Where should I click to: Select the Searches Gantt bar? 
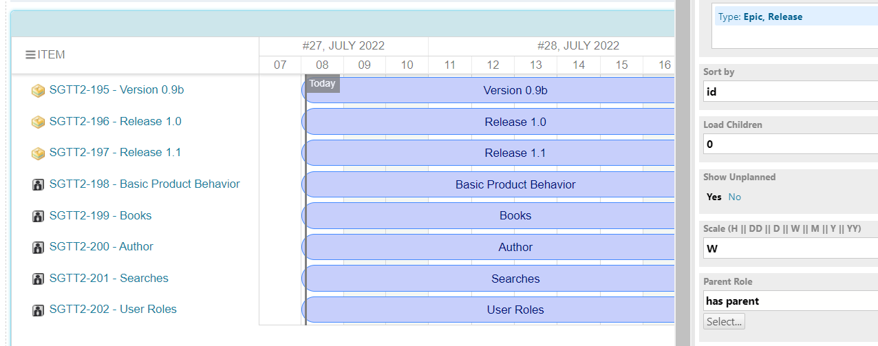tap(489, 279)
